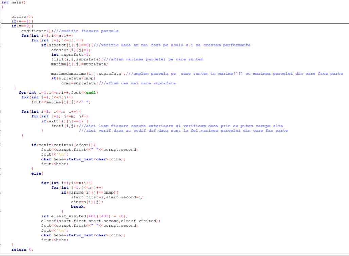Place cursor on 'citire();' call

(22, 17)
